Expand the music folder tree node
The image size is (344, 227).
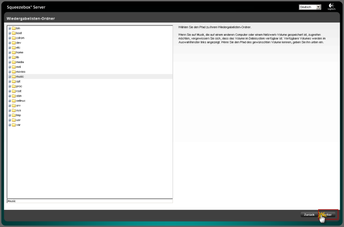click(9, 77)
